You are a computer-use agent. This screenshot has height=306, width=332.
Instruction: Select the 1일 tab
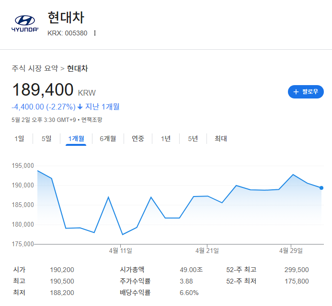pos(19,139)
